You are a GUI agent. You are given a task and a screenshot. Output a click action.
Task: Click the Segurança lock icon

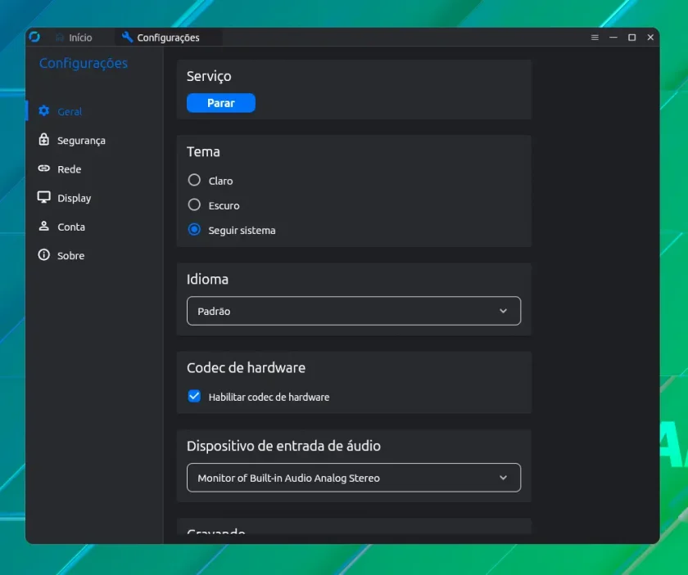(x=44, y=140)
